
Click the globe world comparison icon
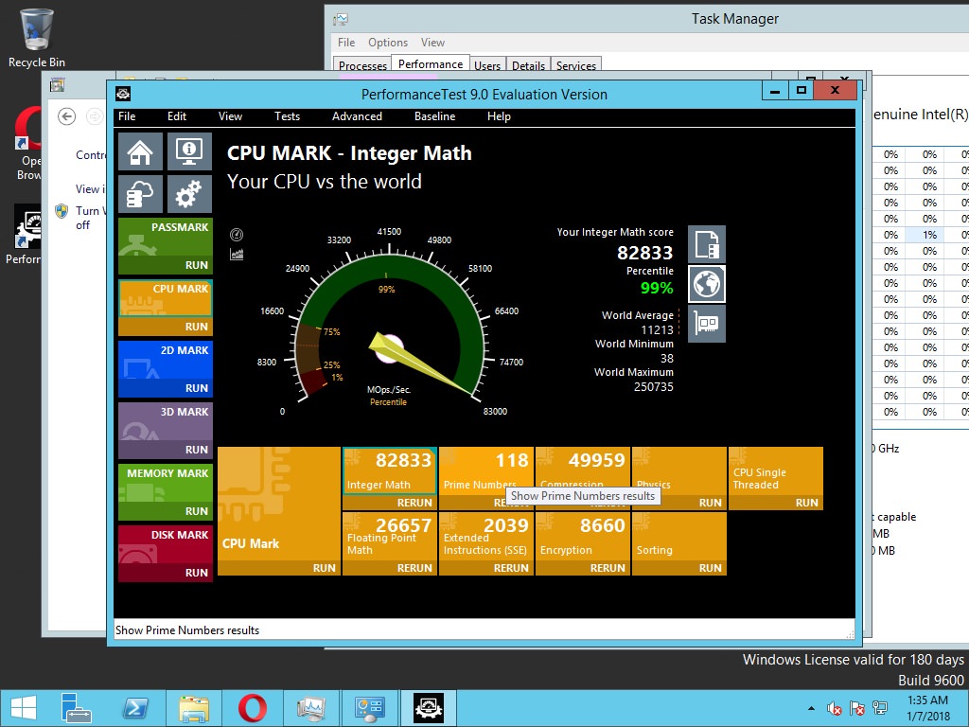[x=706, y=283]
